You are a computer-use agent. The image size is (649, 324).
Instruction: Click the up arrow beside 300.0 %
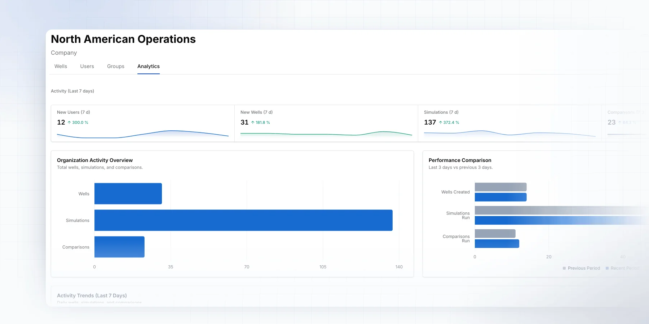[69, 122]
